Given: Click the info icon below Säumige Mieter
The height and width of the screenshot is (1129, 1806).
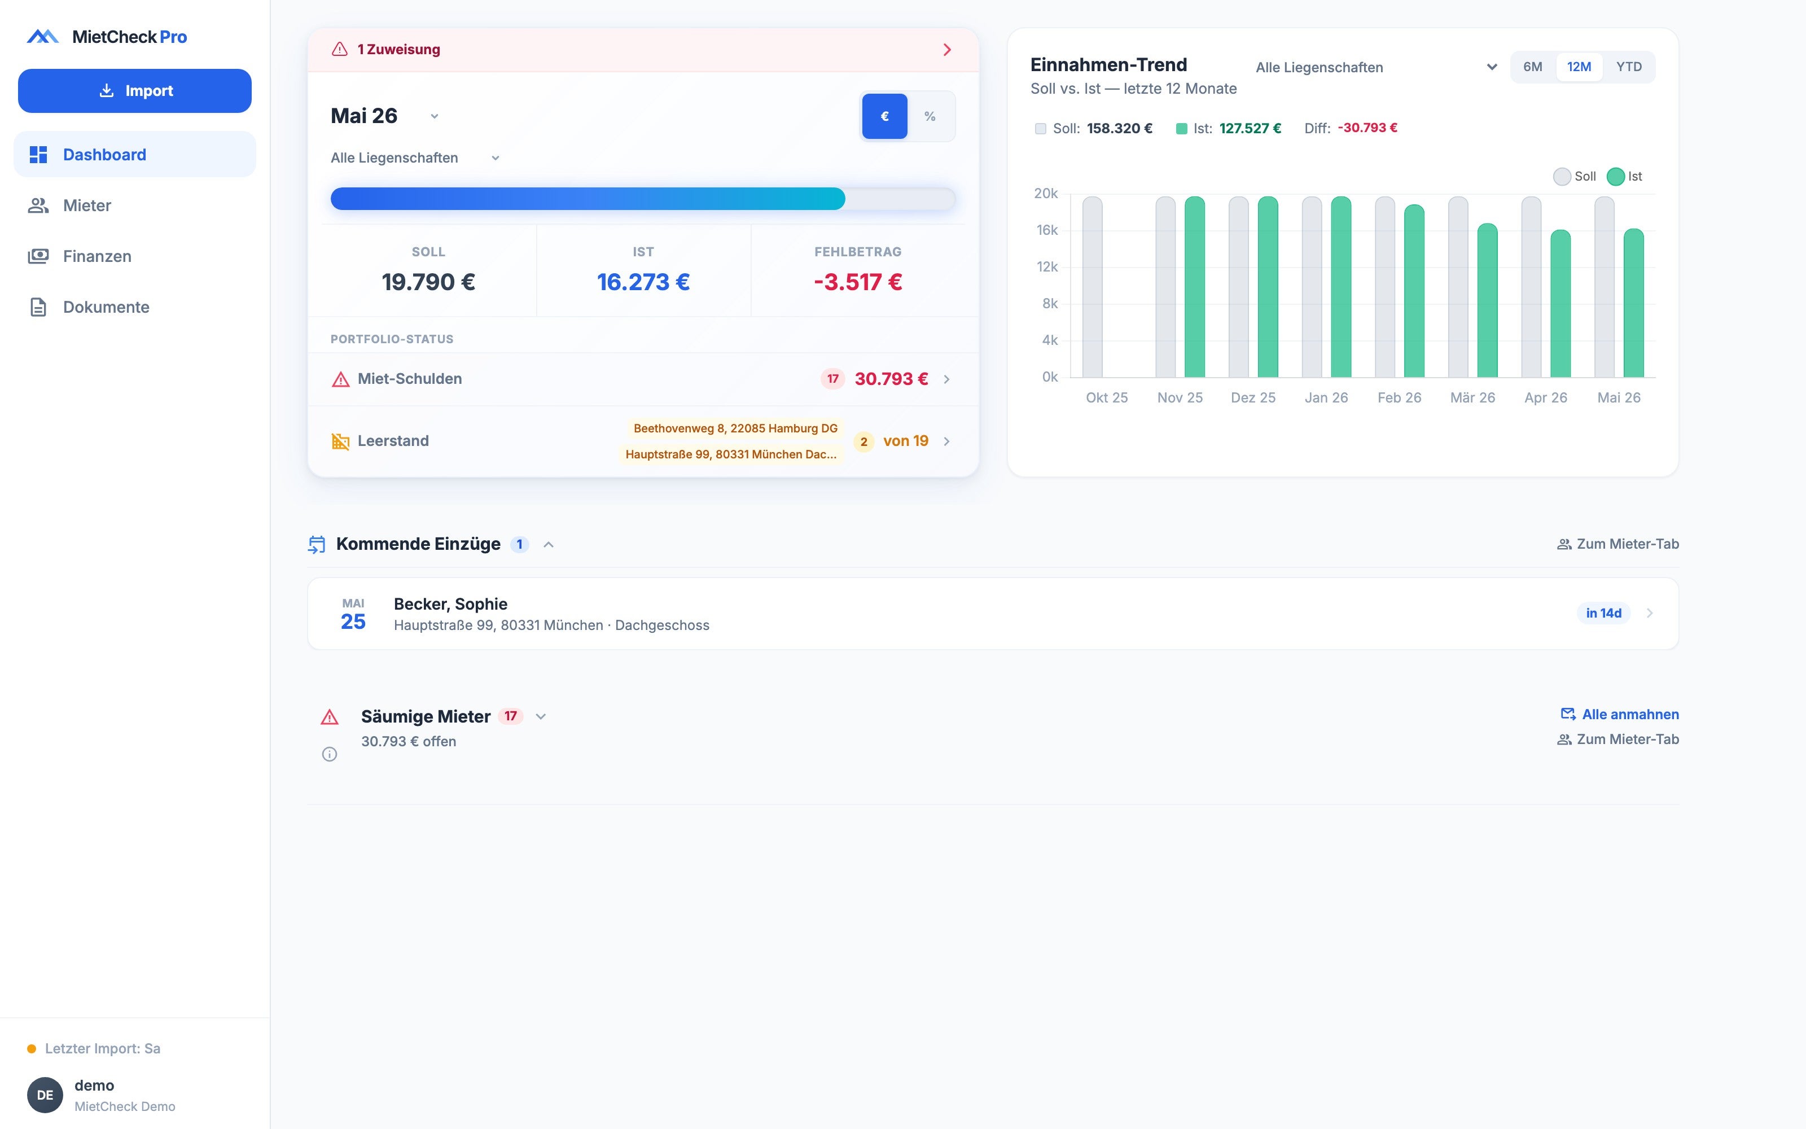Looking at the screenshot, I should (x=329, y=754).
